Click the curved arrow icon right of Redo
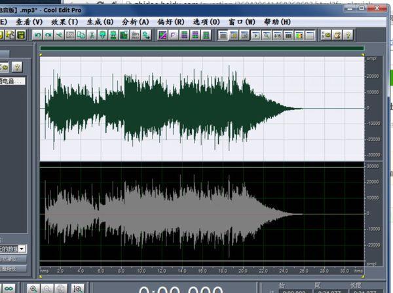Viewport: 393px width, 293px height. [59, 35]
